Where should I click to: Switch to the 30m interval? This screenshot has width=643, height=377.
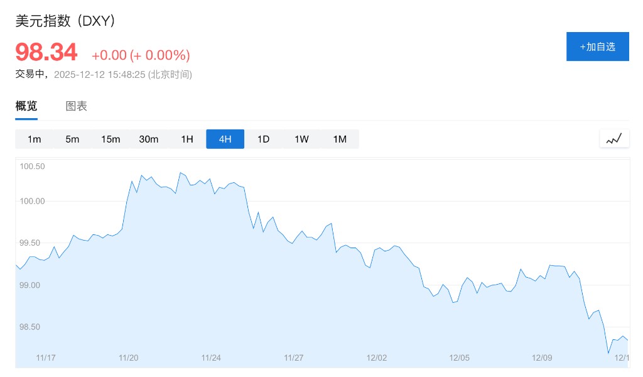[149, 139]
